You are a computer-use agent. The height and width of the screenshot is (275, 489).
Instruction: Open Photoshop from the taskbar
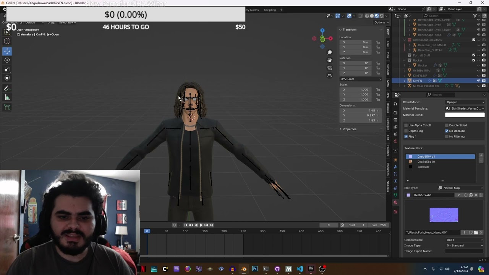pos(255,269)
